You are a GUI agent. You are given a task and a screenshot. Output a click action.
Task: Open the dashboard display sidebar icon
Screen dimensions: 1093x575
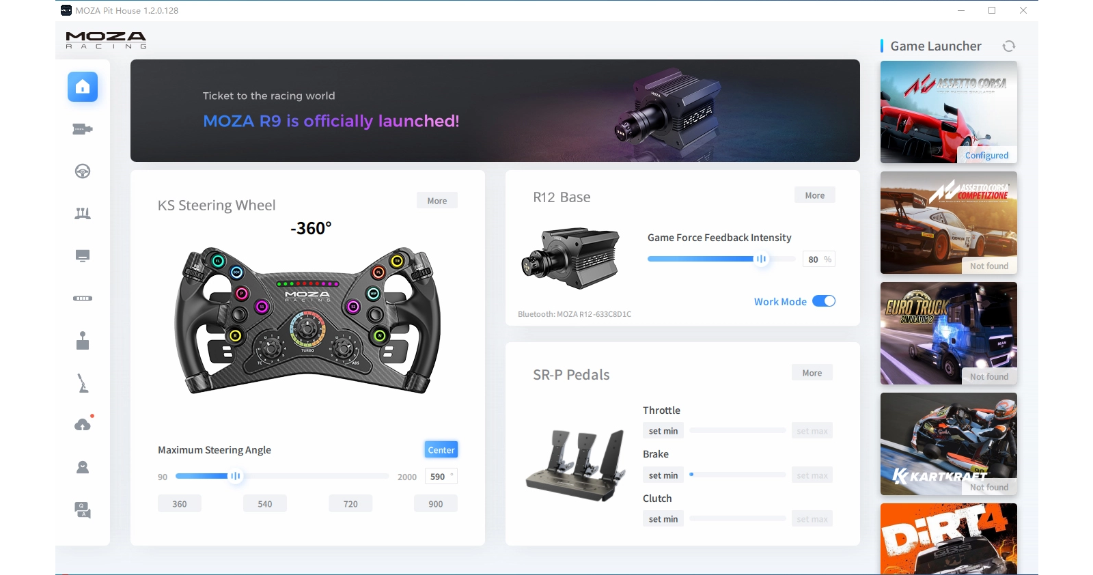83,256
